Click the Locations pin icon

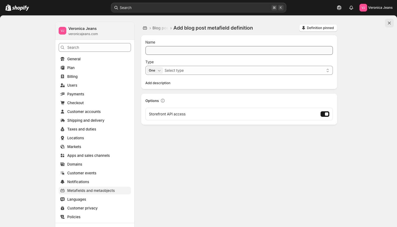(x=62, y=138)
